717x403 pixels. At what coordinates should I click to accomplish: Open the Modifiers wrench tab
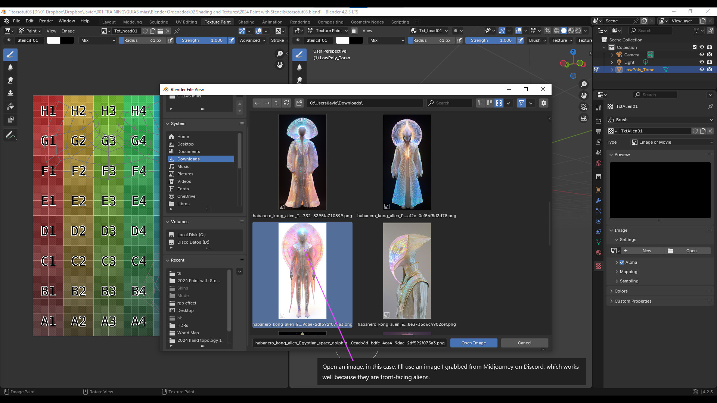[x=599, y=200]
